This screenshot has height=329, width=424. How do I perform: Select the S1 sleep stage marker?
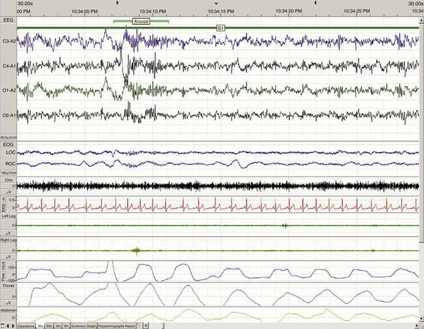tap(220, 28)
